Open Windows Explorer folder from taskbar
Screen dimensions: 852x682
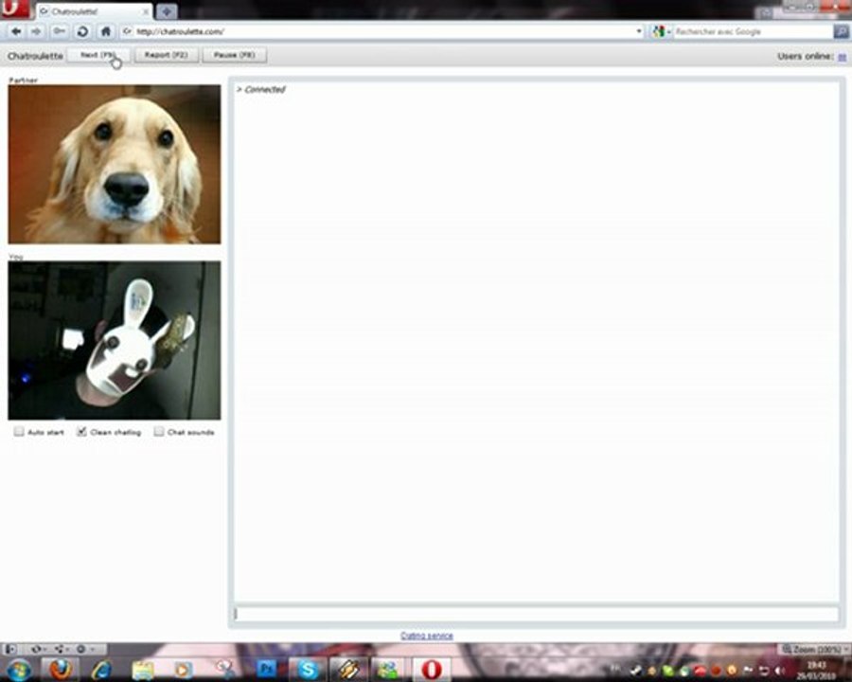click(x=143, y=670)
